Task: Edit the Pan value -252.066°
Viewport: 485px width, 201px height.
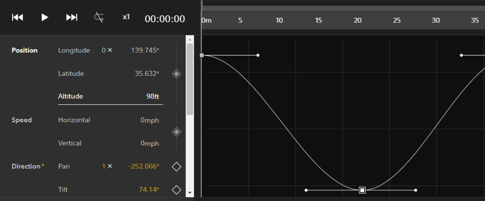Action: [x=144, y=166]
